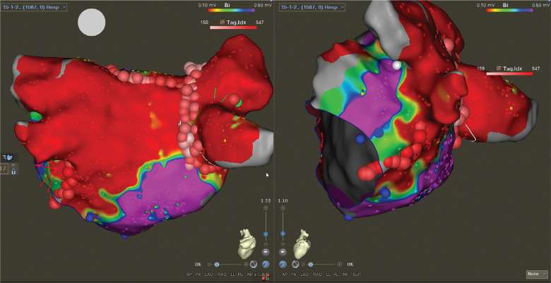Select AP view in right pane

[284, 275]
